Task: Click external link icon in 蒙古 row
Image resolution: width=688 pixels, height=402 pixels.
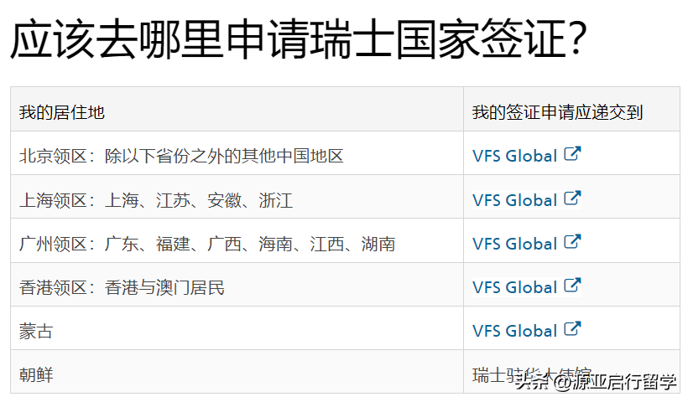Action: (x=572, y=329)
